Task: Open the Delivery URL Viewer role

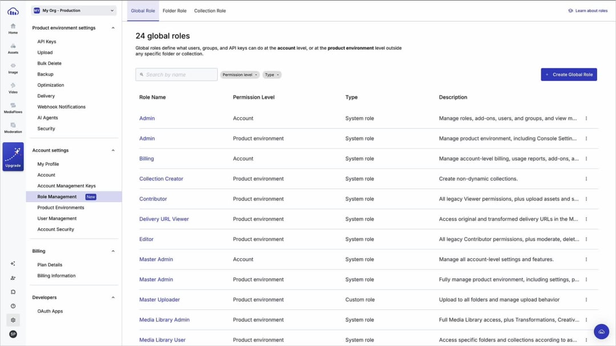Action: tap(164, 219)
